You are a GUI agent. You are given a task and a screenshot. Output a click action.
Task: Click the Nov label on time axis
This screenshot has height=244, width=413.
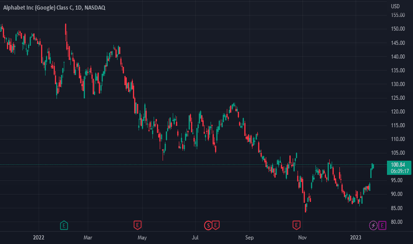coord(302,237)
